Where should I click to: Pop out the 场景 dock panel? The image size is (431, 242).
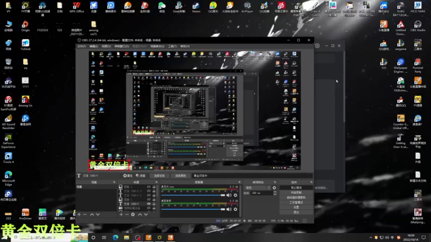pos(114,182)
